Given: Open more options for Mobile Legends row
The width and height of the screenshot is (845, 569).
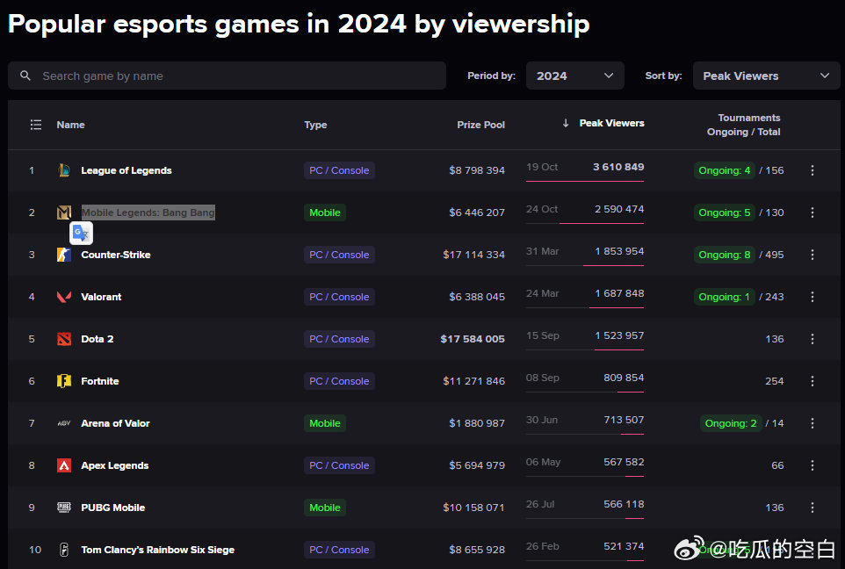Looking at the screenshot, I should (x=812, y=212).
